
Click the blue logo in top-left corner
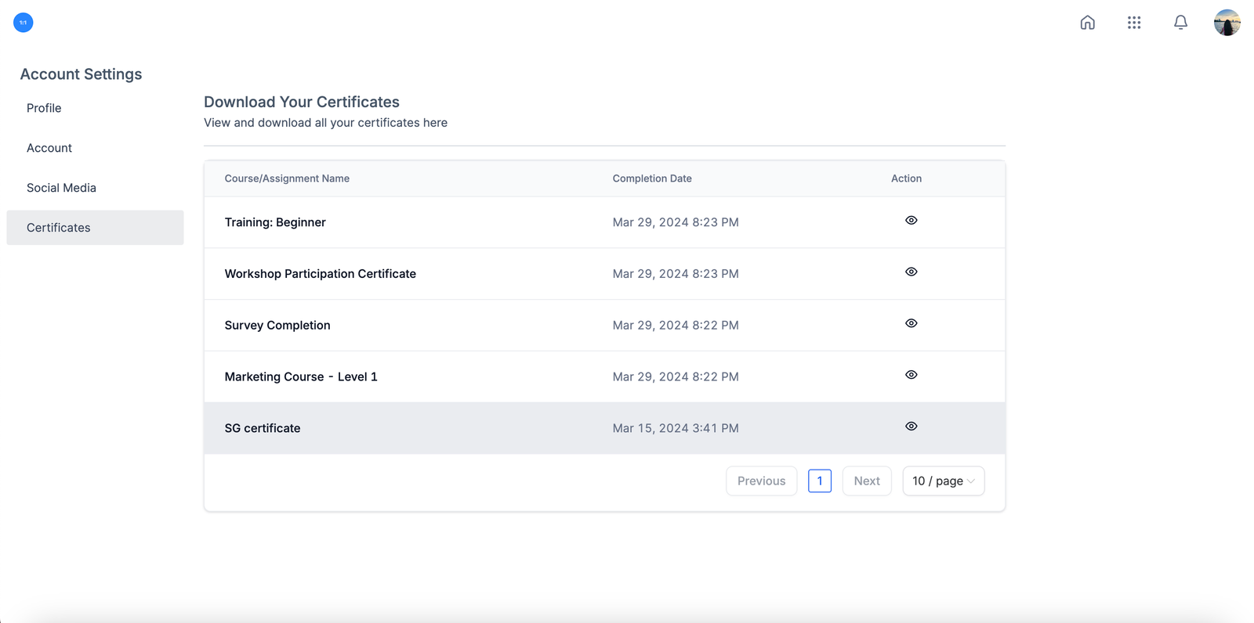24,23
